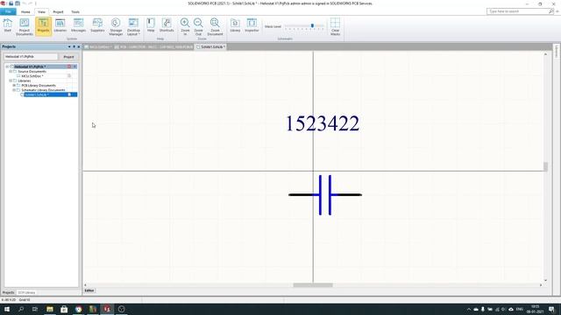
Task: Switch to the MCU.SchDoc document tab
Action: coord(97,46)
